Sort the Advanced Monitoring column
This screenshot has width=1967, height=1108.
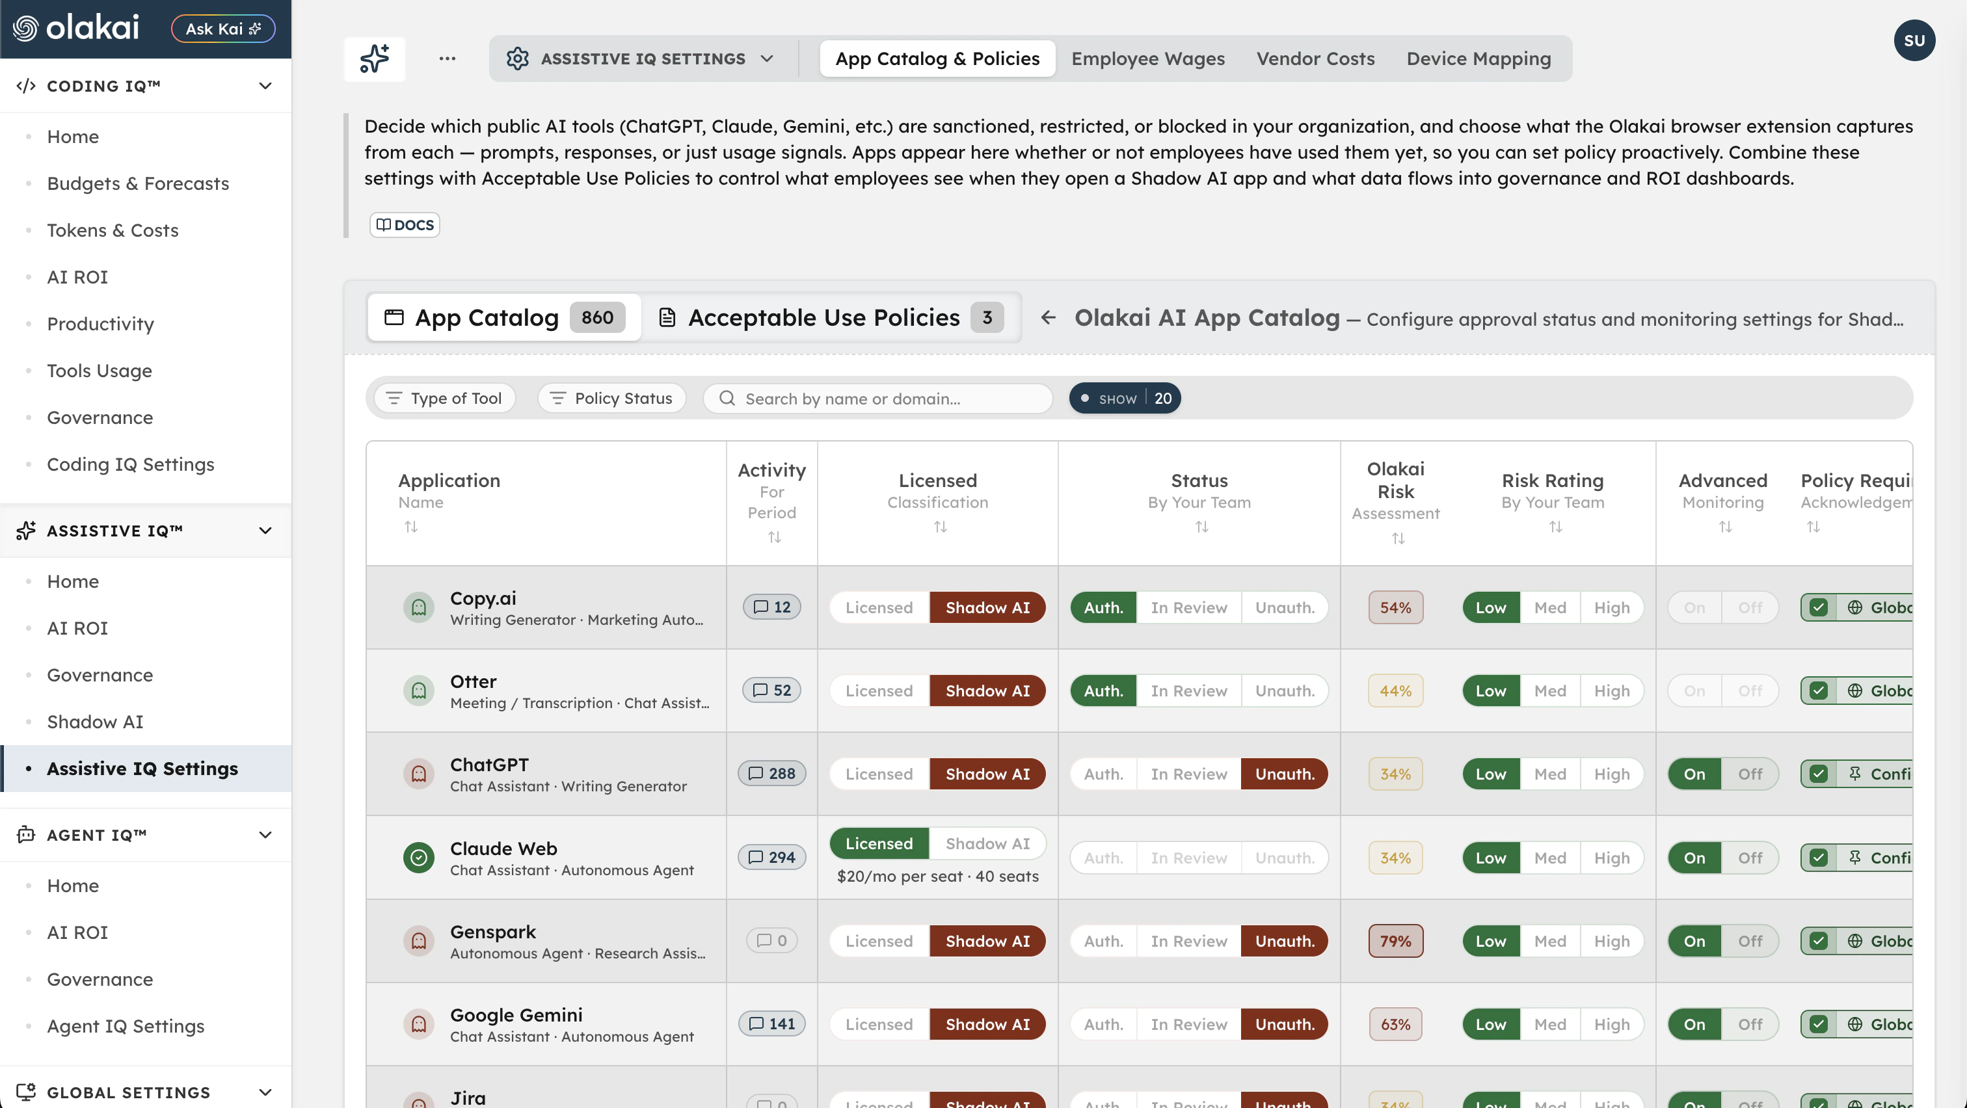tap(1725, 527)
